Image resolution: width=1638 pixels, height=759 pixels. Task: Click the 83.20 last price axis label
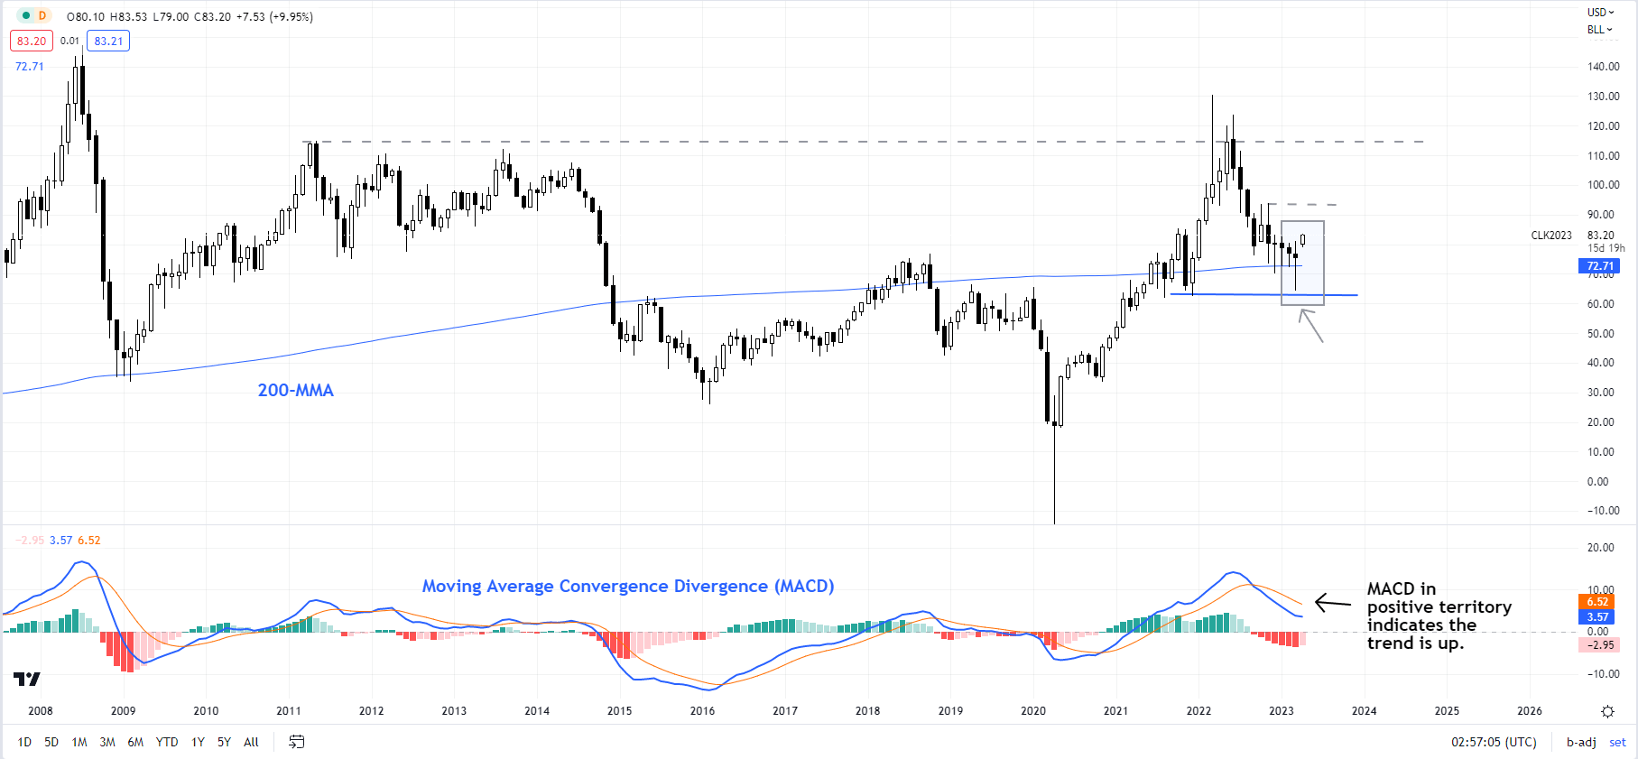coord(1601,236)
